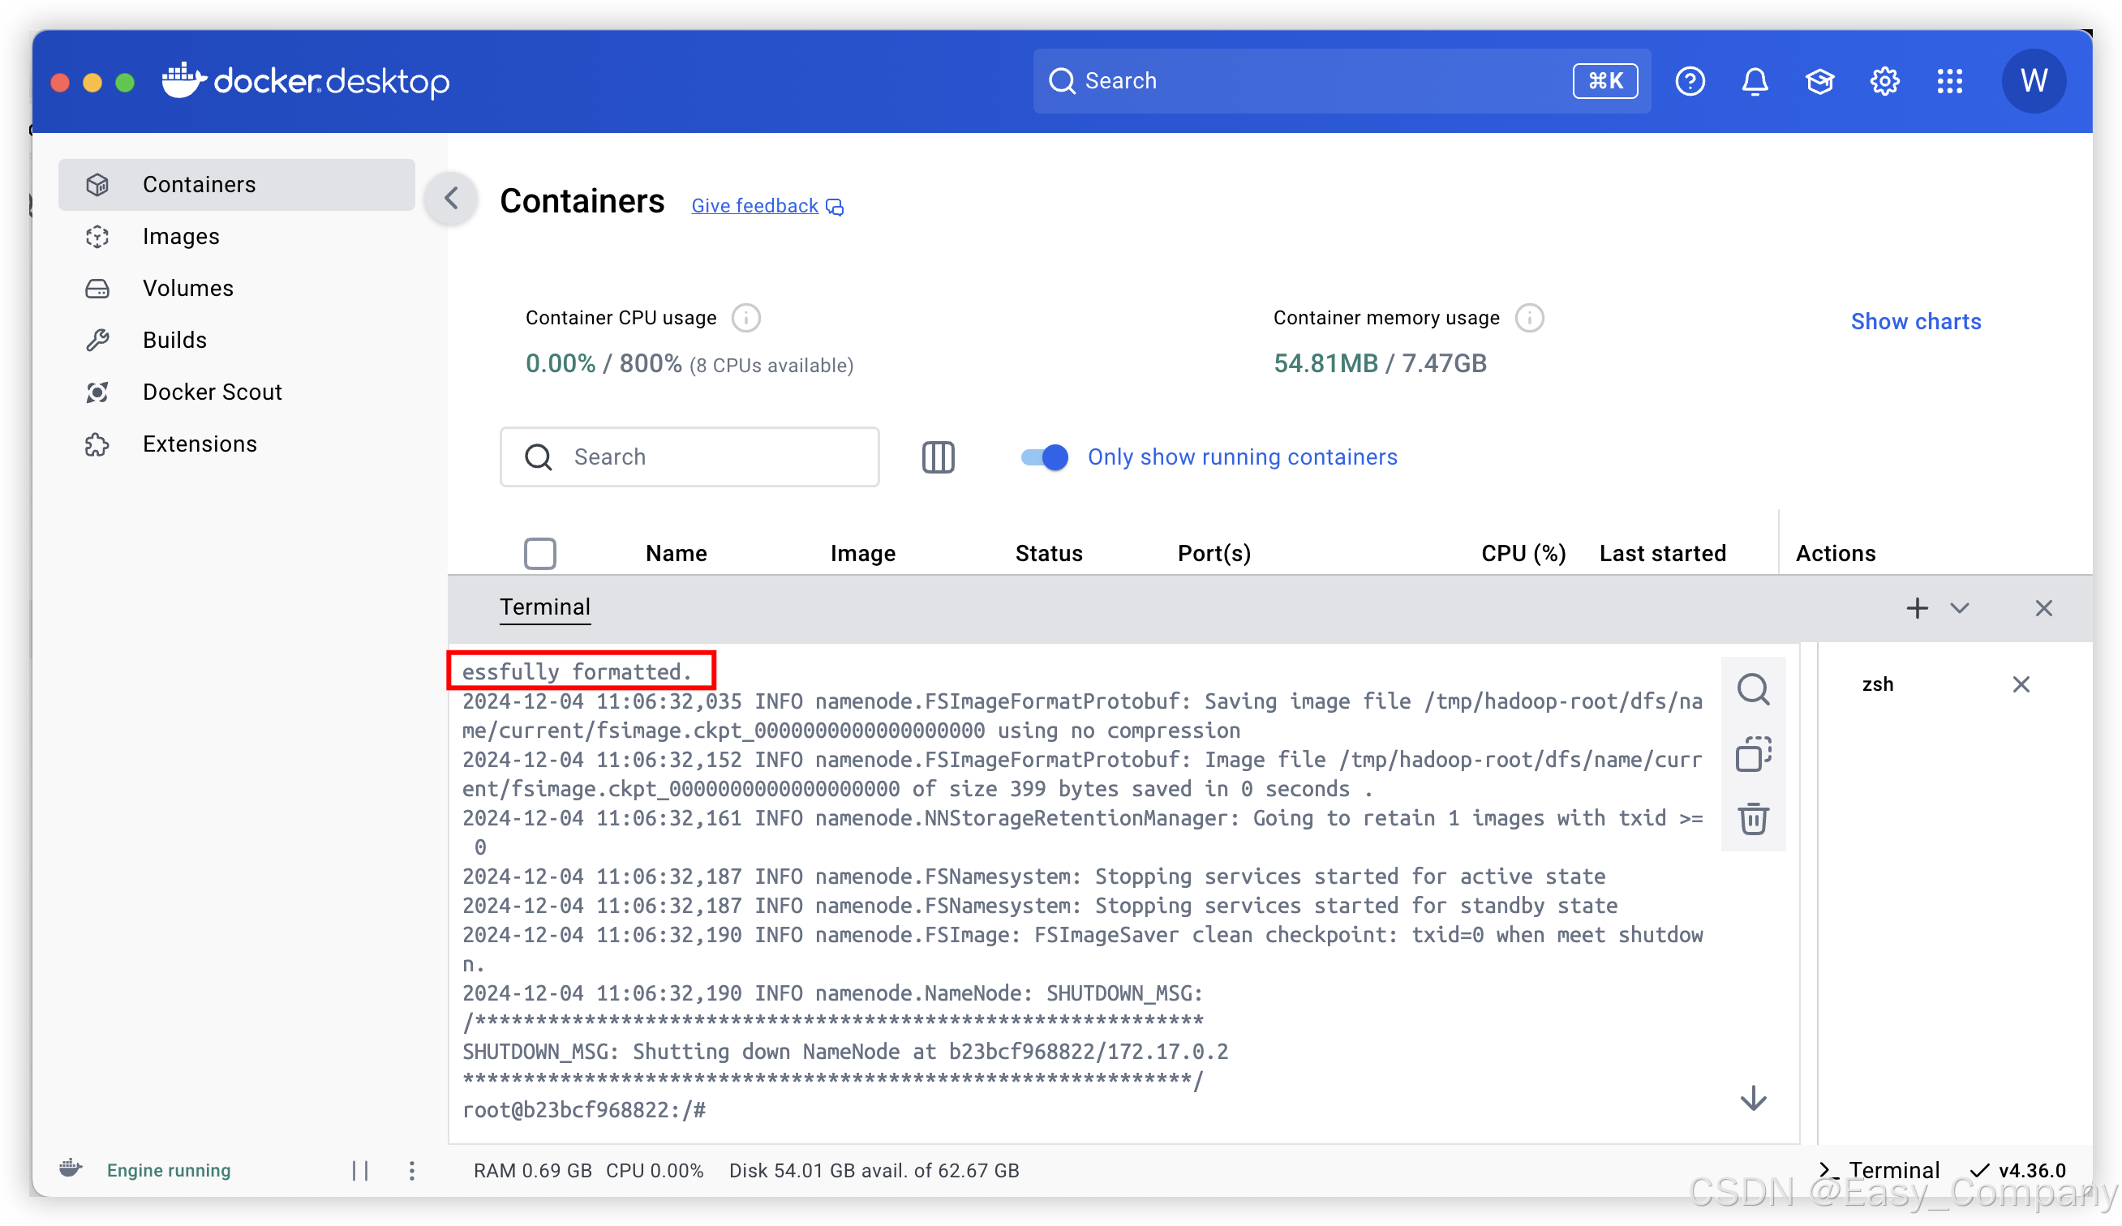The image size is (2122, 1226).
Task: Close the Terminal panel
Action: click(x=2043, y=607)
